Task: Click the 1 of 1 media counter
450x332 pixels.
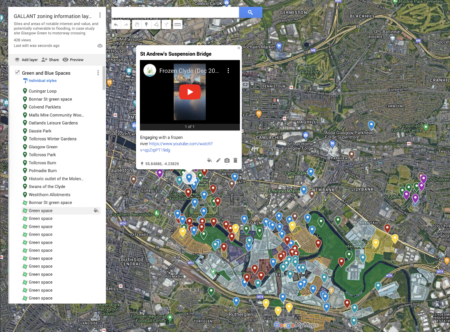Action: click(190, 127)
